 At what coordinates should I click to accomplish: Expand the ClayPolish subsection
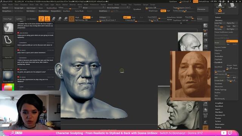pyautogui.click(x=218, y=59)
